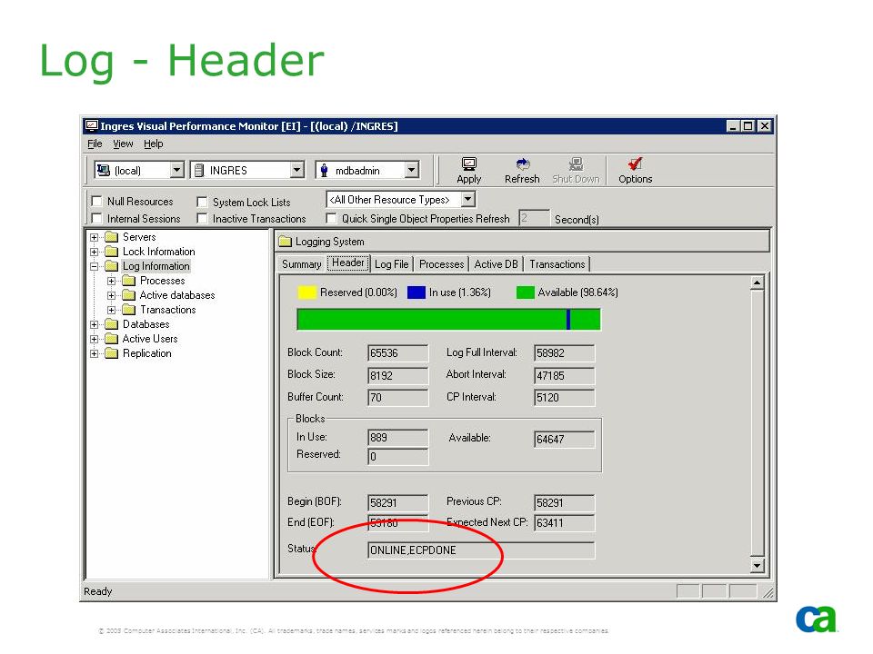Click the Databases folder icon
This screenshot has width=873, height=654.
pos(111,323)
